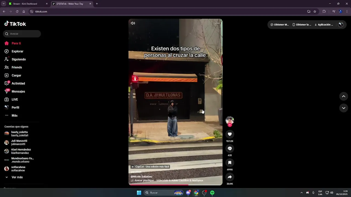Install the app via address bar icon

309,11
